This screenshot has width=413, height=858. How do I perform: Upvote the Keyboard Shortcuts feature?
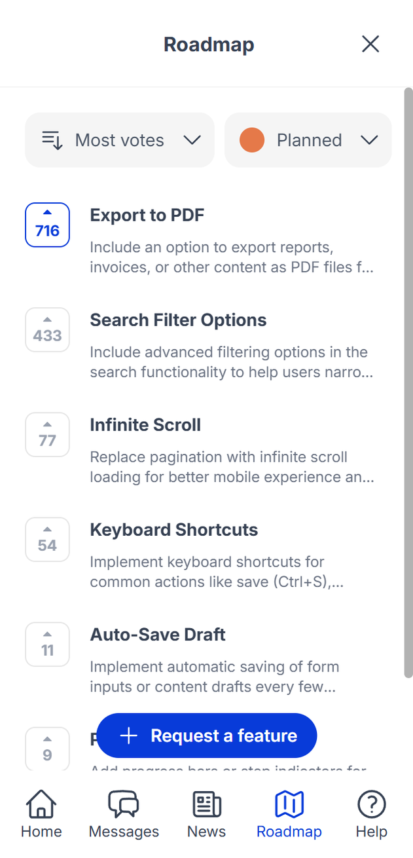tap(47, 539)
